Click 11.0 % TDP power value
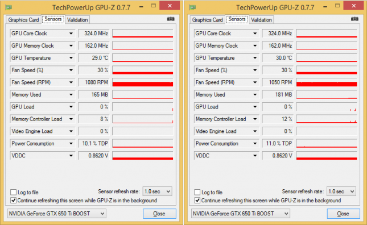The width and height of the screenshot is (367, 225). click(278, 143)
